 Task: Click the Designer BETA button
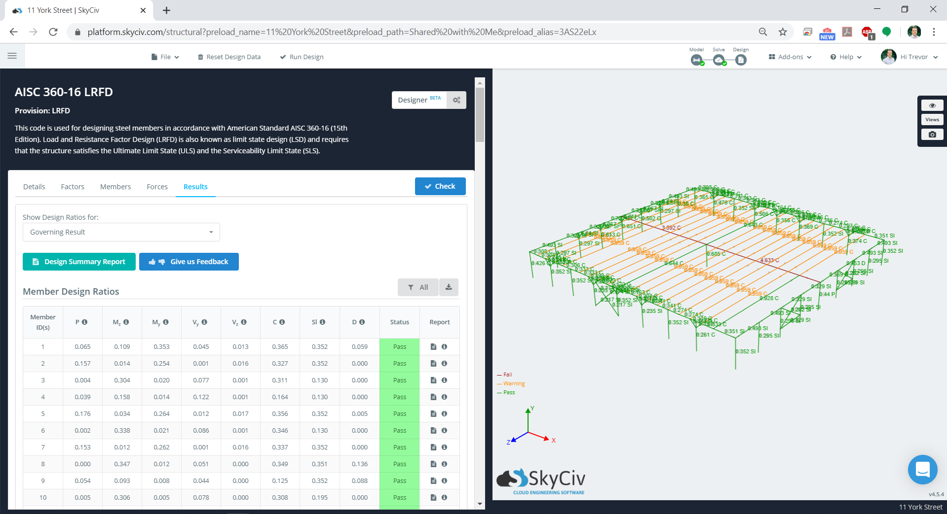[x=419, y=100]
